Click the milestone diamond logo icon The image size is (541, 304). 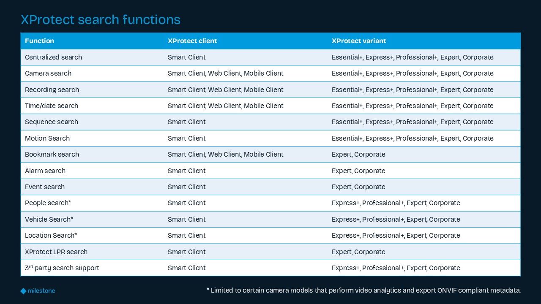23,291
